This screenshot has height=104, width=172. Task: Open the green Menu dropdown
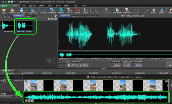pyautogui.click(x=6, y=6)
